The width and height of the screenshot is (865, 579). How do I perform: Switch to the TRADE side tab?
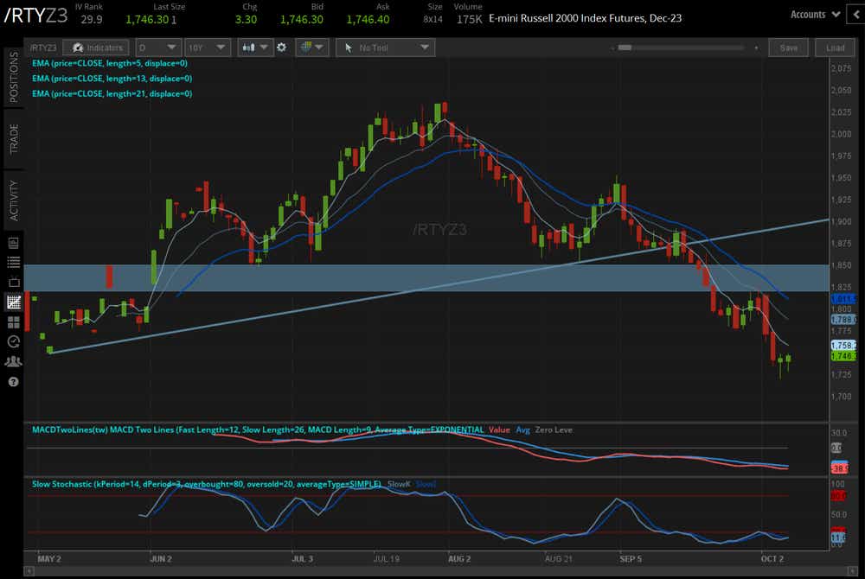pos(14,139)
